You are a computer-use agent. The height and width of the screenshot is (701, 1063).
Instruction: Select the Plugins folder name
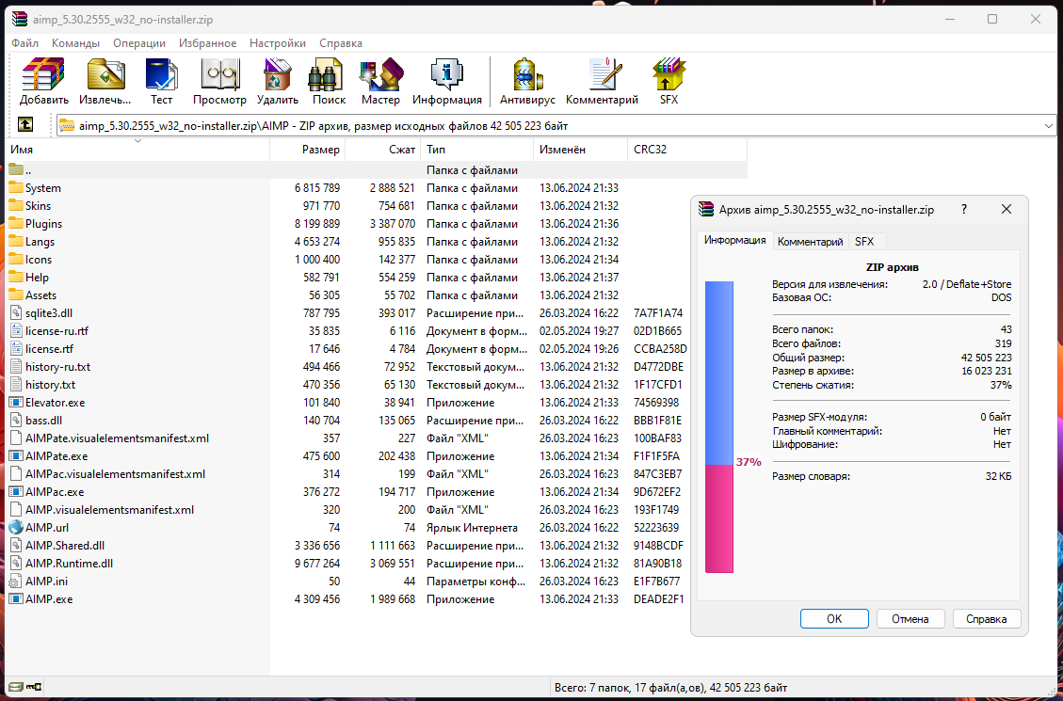44,224
